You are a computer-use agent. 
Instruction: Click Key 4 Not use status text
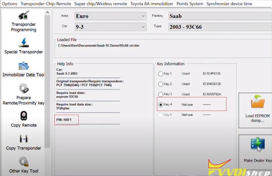187,104
